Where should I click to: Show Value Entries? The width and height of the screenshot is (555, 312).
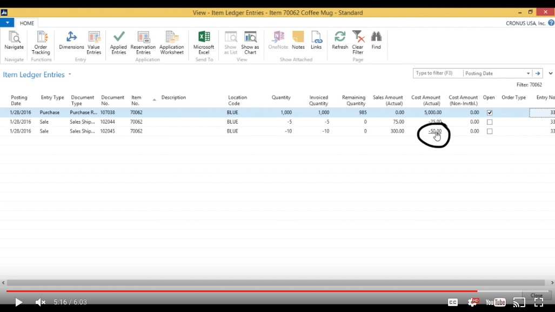94,43
